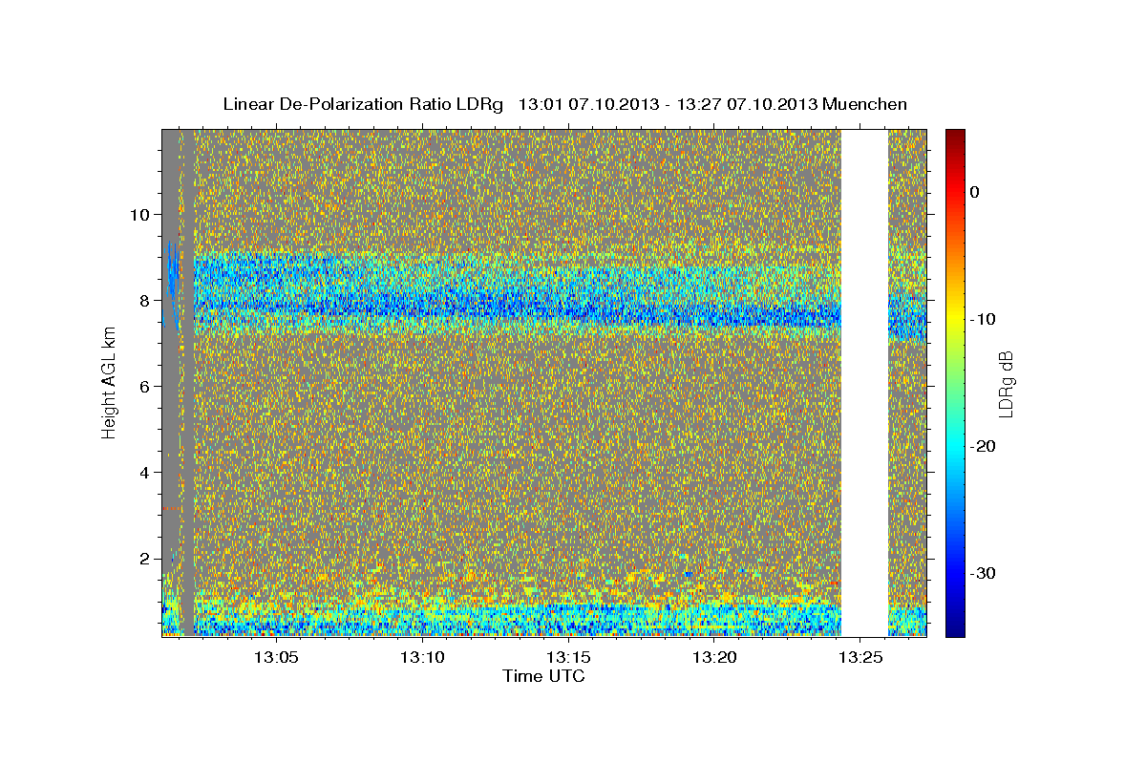Click the height tick label 2
Viewport: 1146px width, 764px height.
tap(147, 558)
